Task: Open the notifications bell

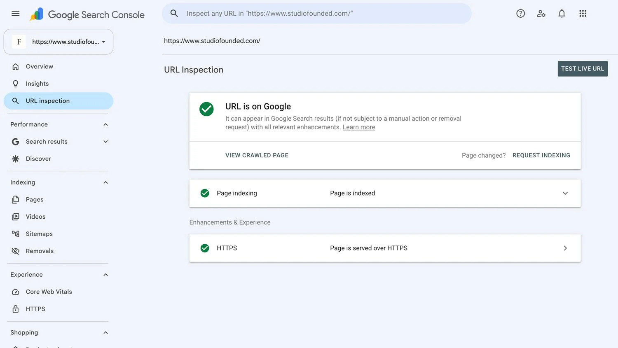Action: point(562,14)
